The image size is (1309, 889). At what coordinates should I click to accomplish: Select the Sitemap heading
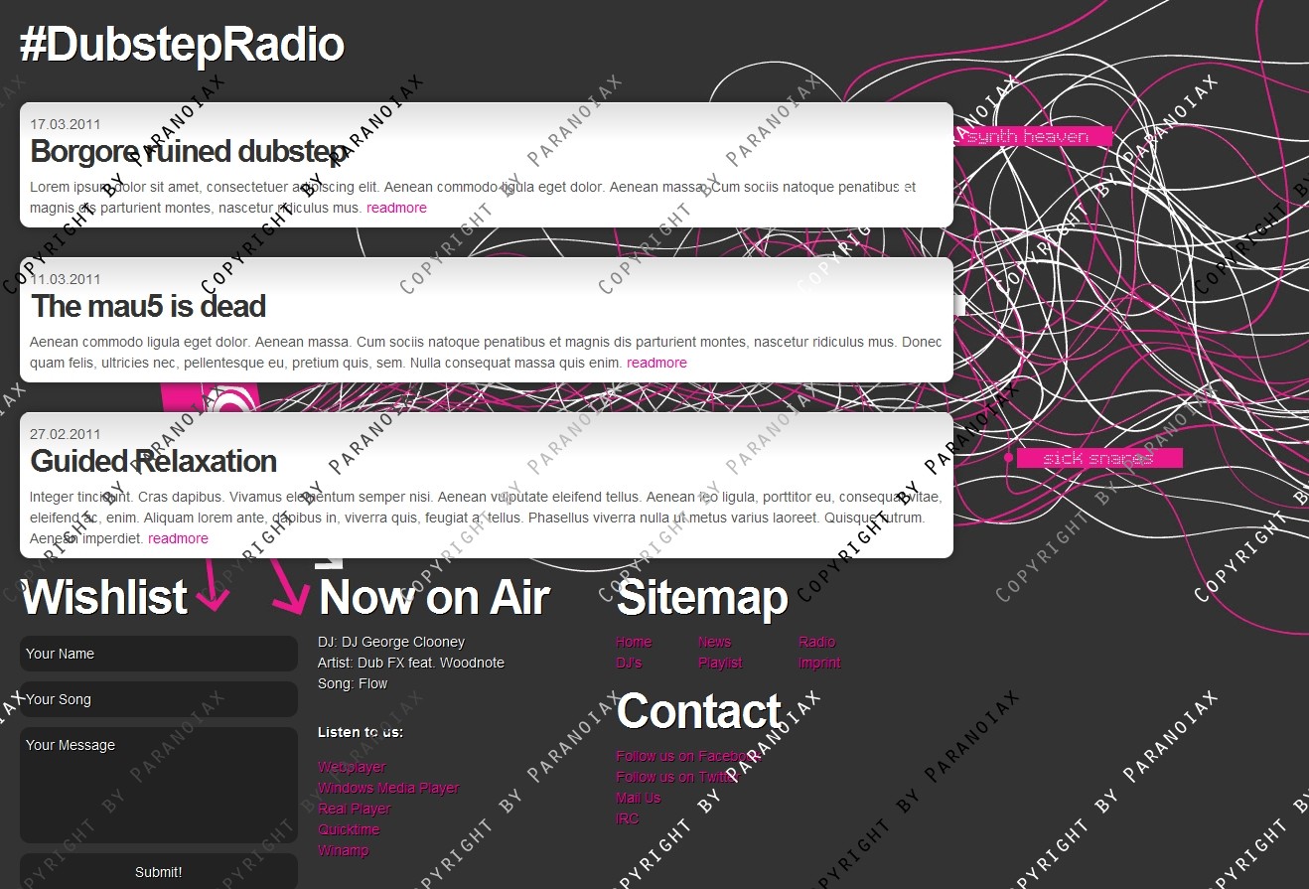click(x=702, y=598)
